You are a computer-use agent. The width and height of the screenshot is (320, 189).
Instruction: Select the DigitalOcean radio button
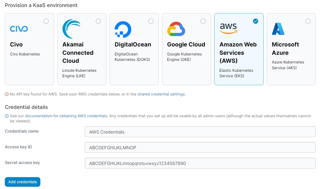[x=151, y=21]
